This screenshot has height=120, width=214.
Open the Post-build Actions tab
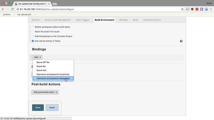152,20
